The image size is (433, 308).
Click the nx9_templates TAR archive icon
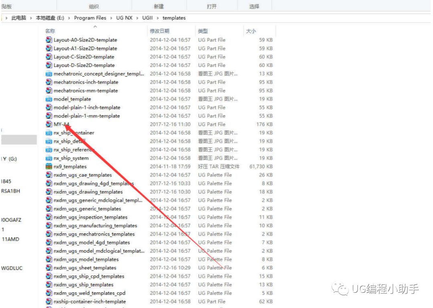pos(49,166)
